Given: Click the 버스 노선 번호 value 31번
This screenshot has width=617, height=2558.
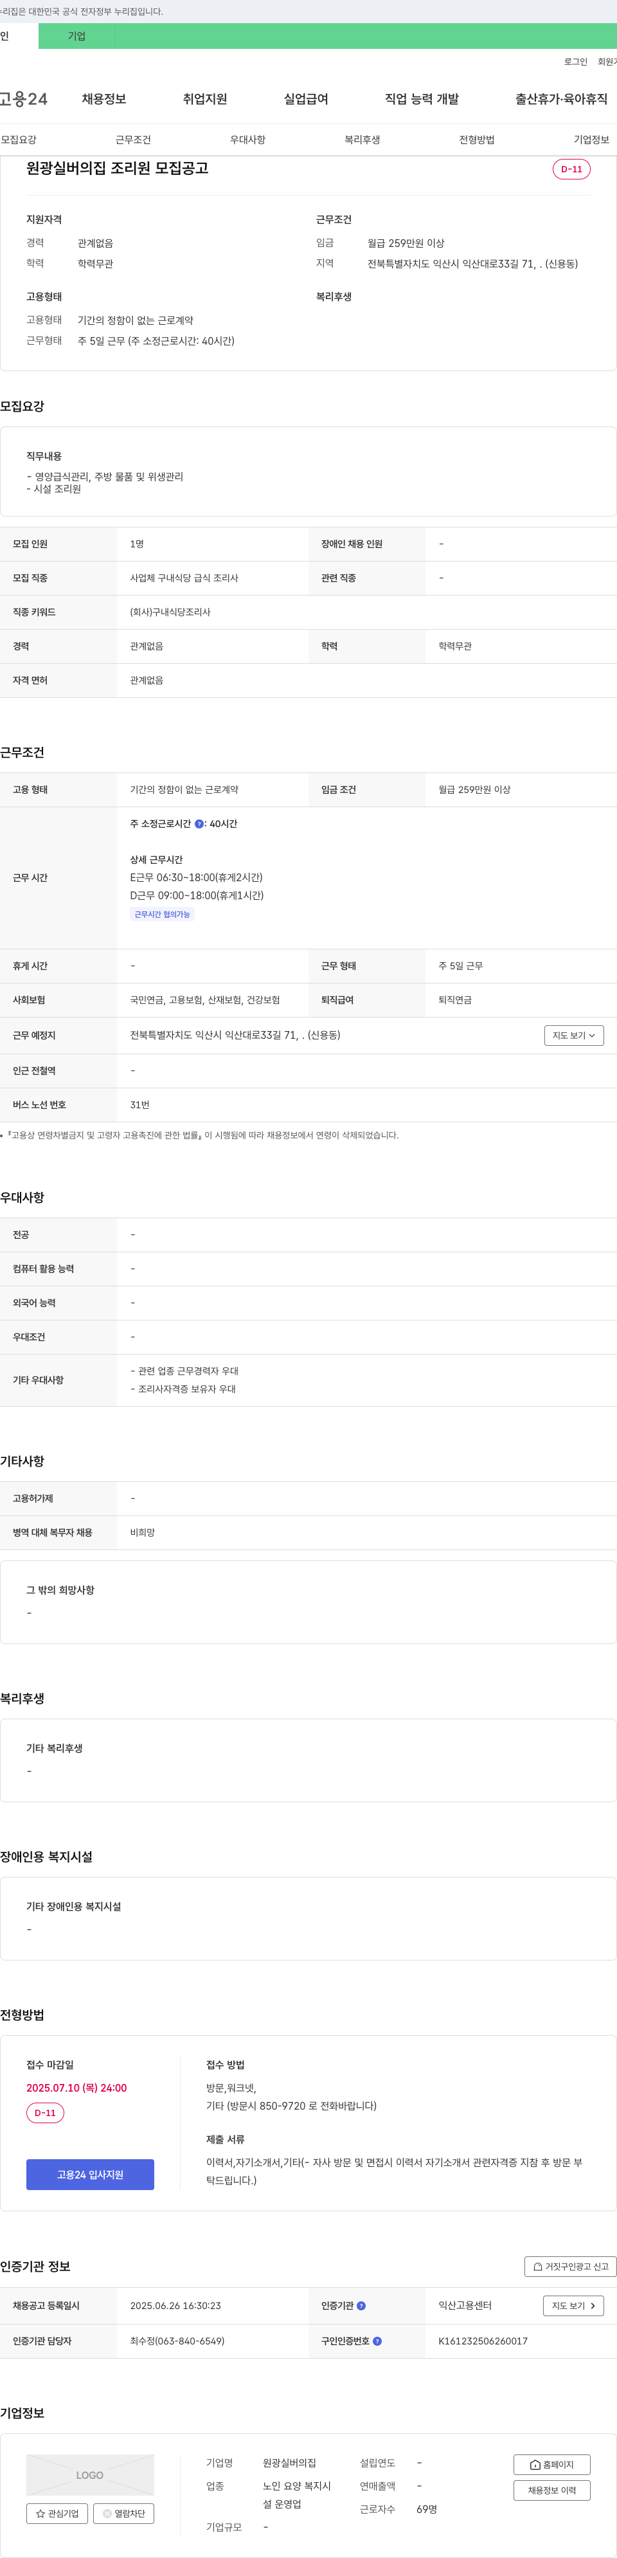Looking at the screenshot, I should pyautogui.click(x=140, y=1105).
